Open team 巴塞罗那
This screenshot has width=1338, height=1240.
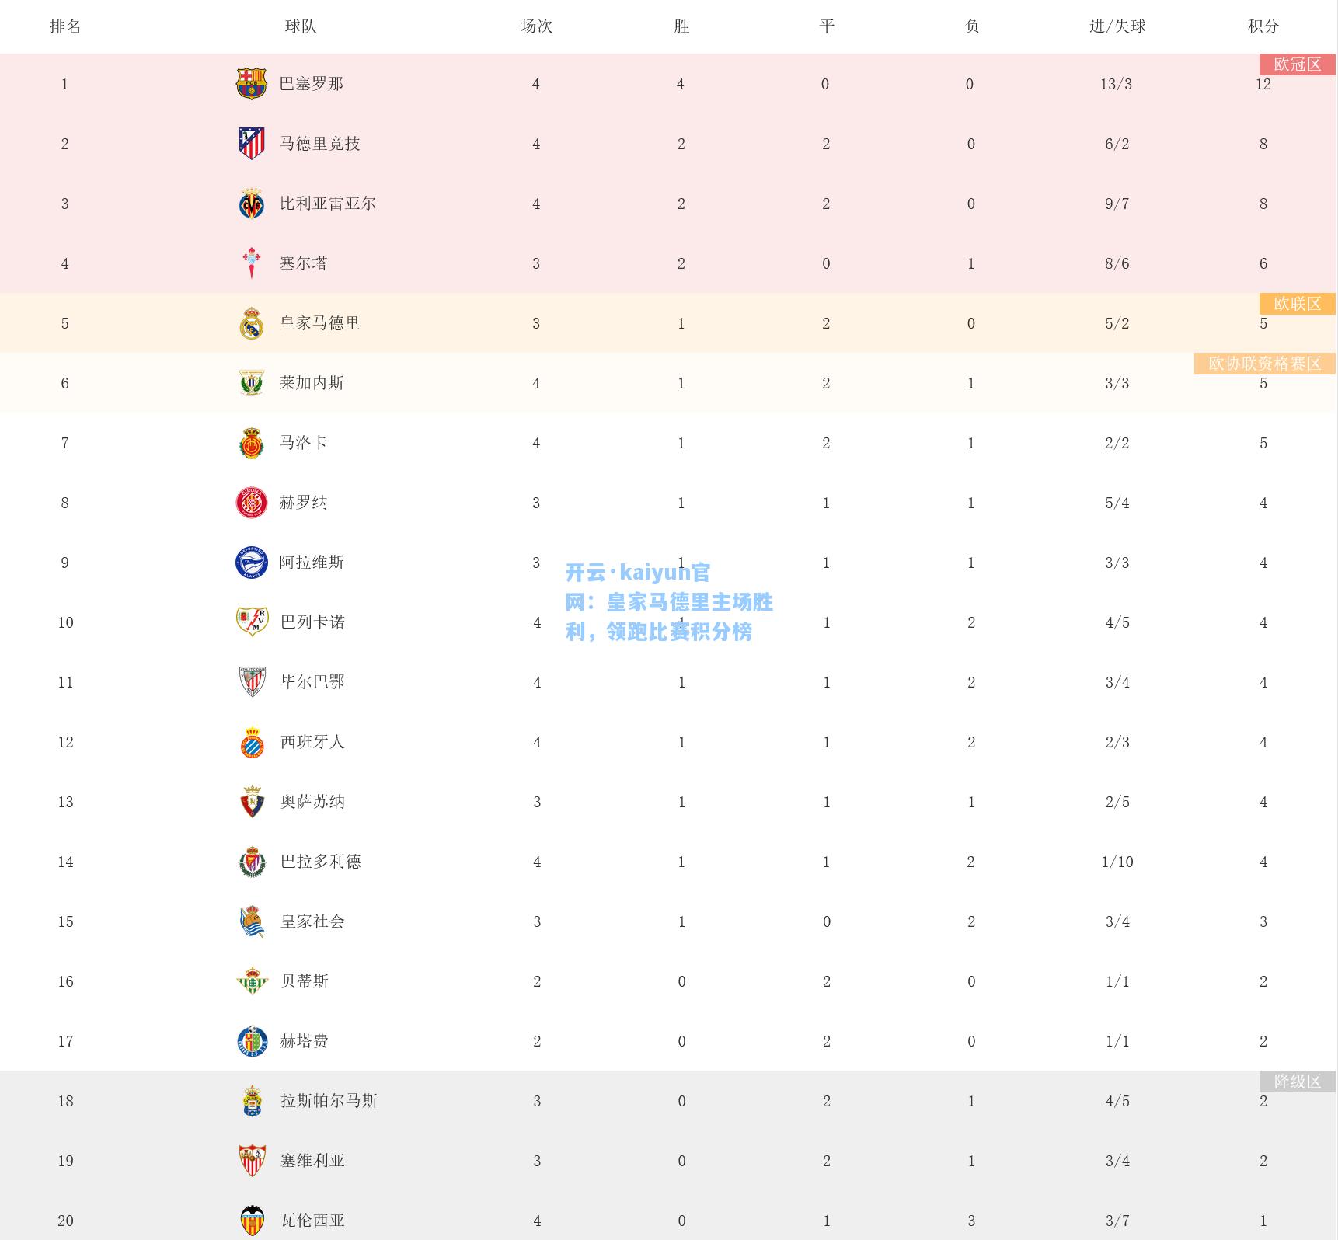point(311,84)
